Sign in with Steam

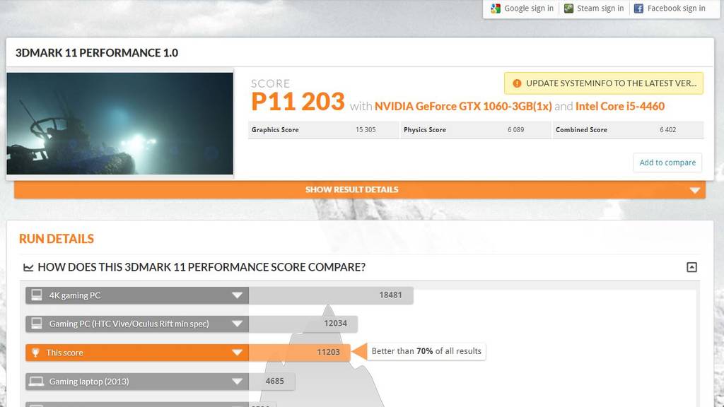click(594, 8)
